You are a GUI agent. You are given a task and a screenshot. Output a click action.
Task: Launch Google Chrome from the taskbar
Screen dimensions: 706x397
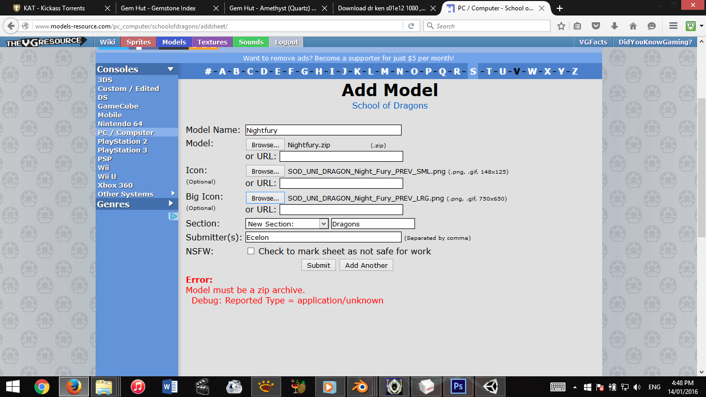[42, 386]
